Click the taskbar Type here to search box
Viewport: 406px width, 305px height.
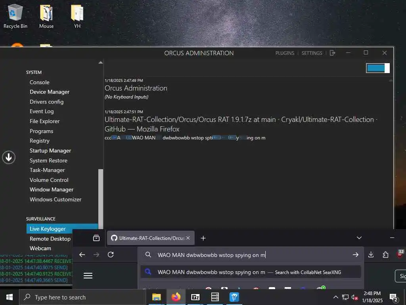pos(82,297)
